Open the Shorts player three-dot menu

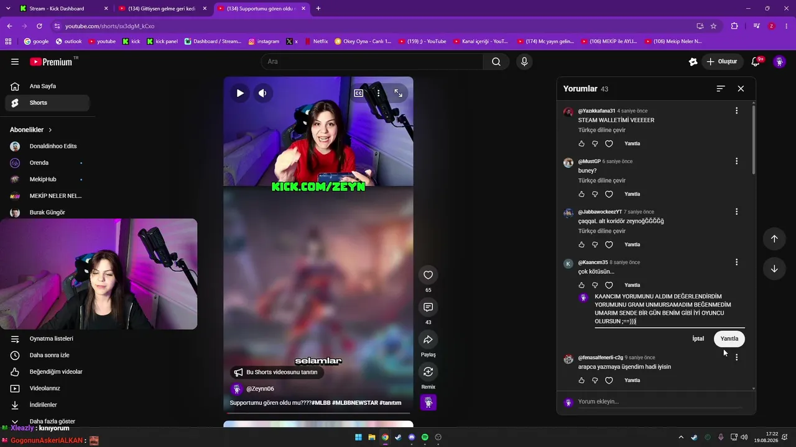tap(378, 93)
